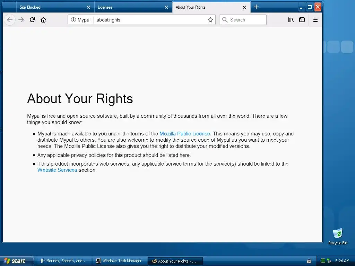Click the search magnifier icon
Viewport: 355px width, 266px height.
(x=225, y=20)
